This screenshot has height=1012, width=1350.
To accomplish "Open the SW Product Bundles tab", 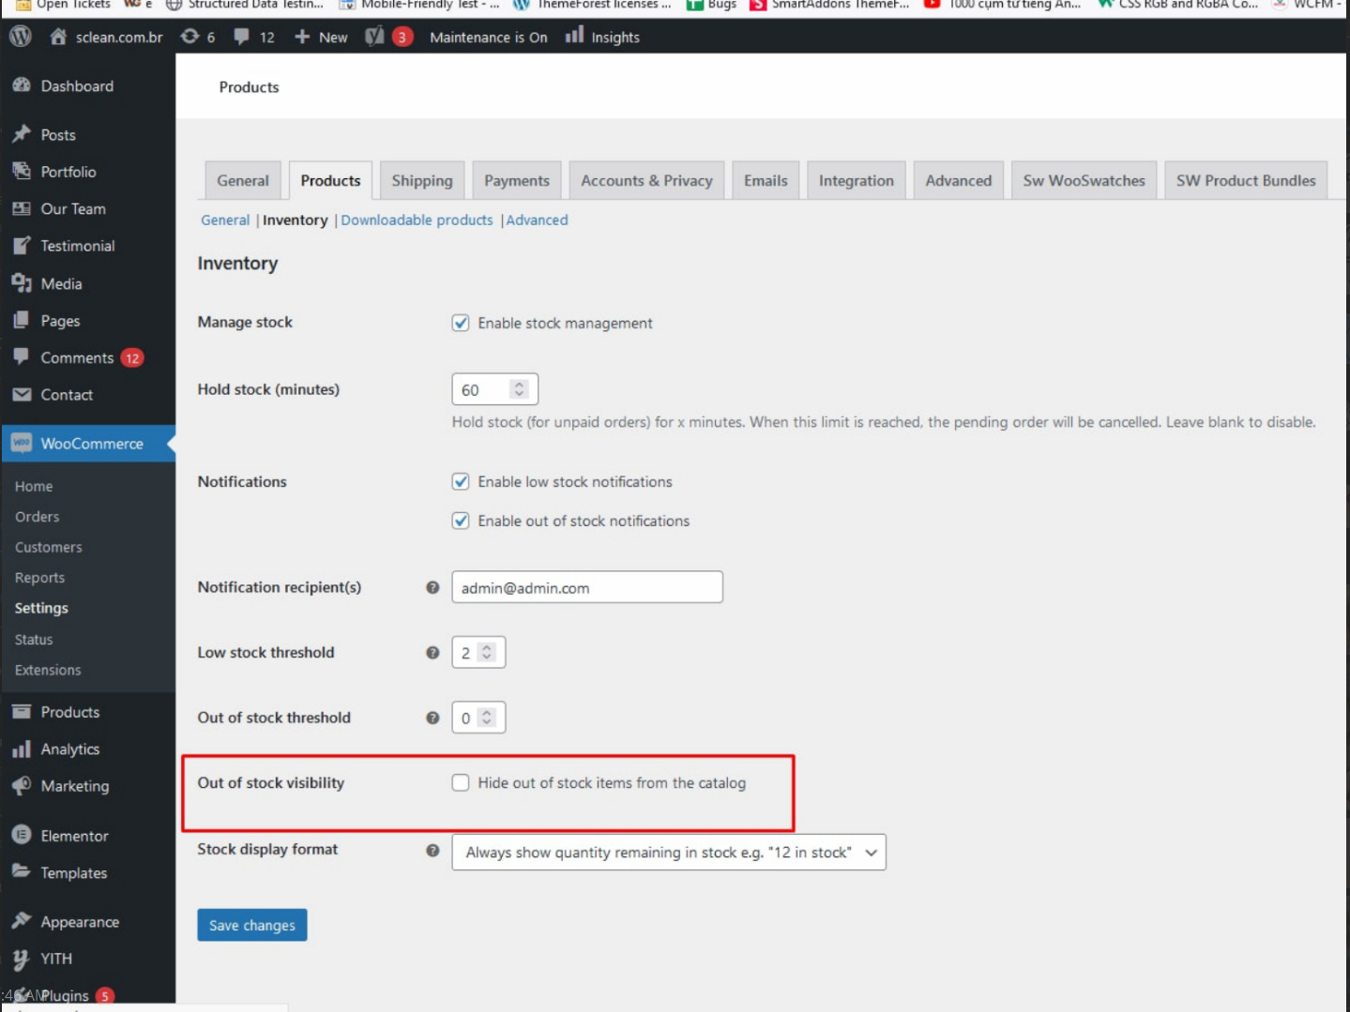I will [x=1246, y=180].
